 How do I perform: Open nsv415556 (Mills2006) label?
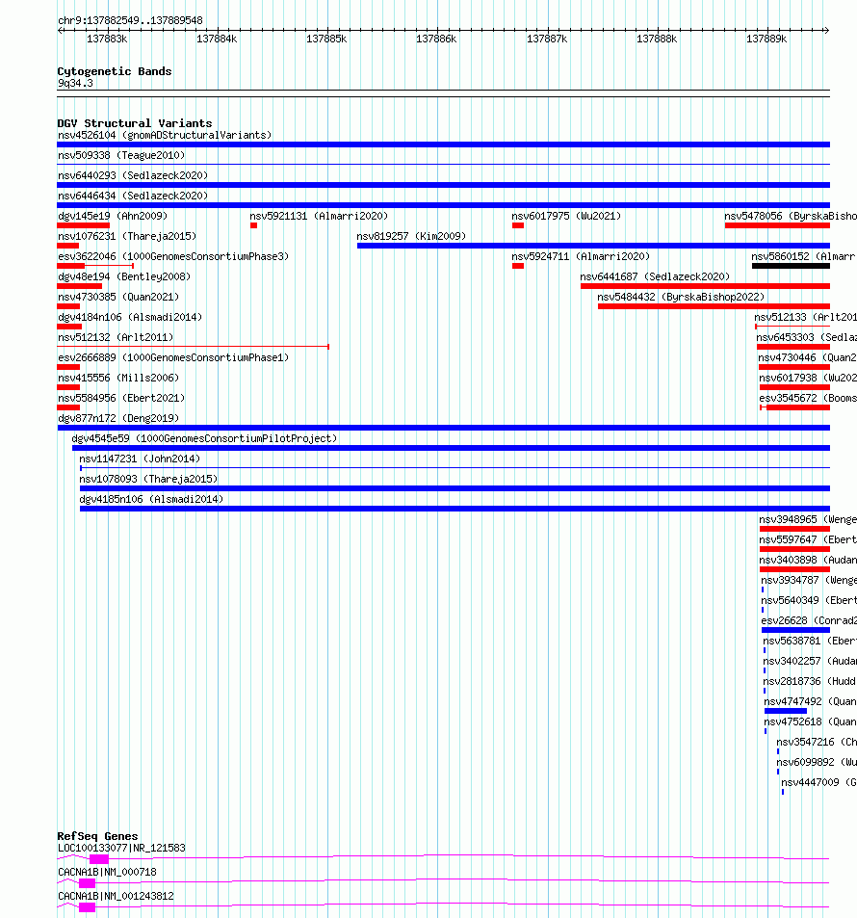tap(118, 378)
